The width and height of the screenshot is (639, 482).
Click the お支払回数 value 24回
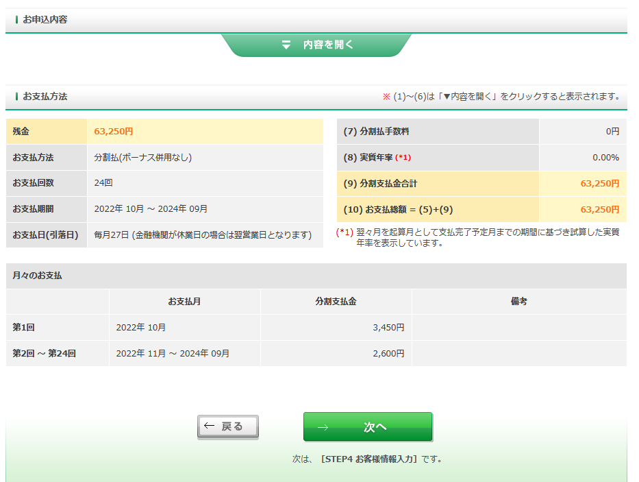(103, 183)
